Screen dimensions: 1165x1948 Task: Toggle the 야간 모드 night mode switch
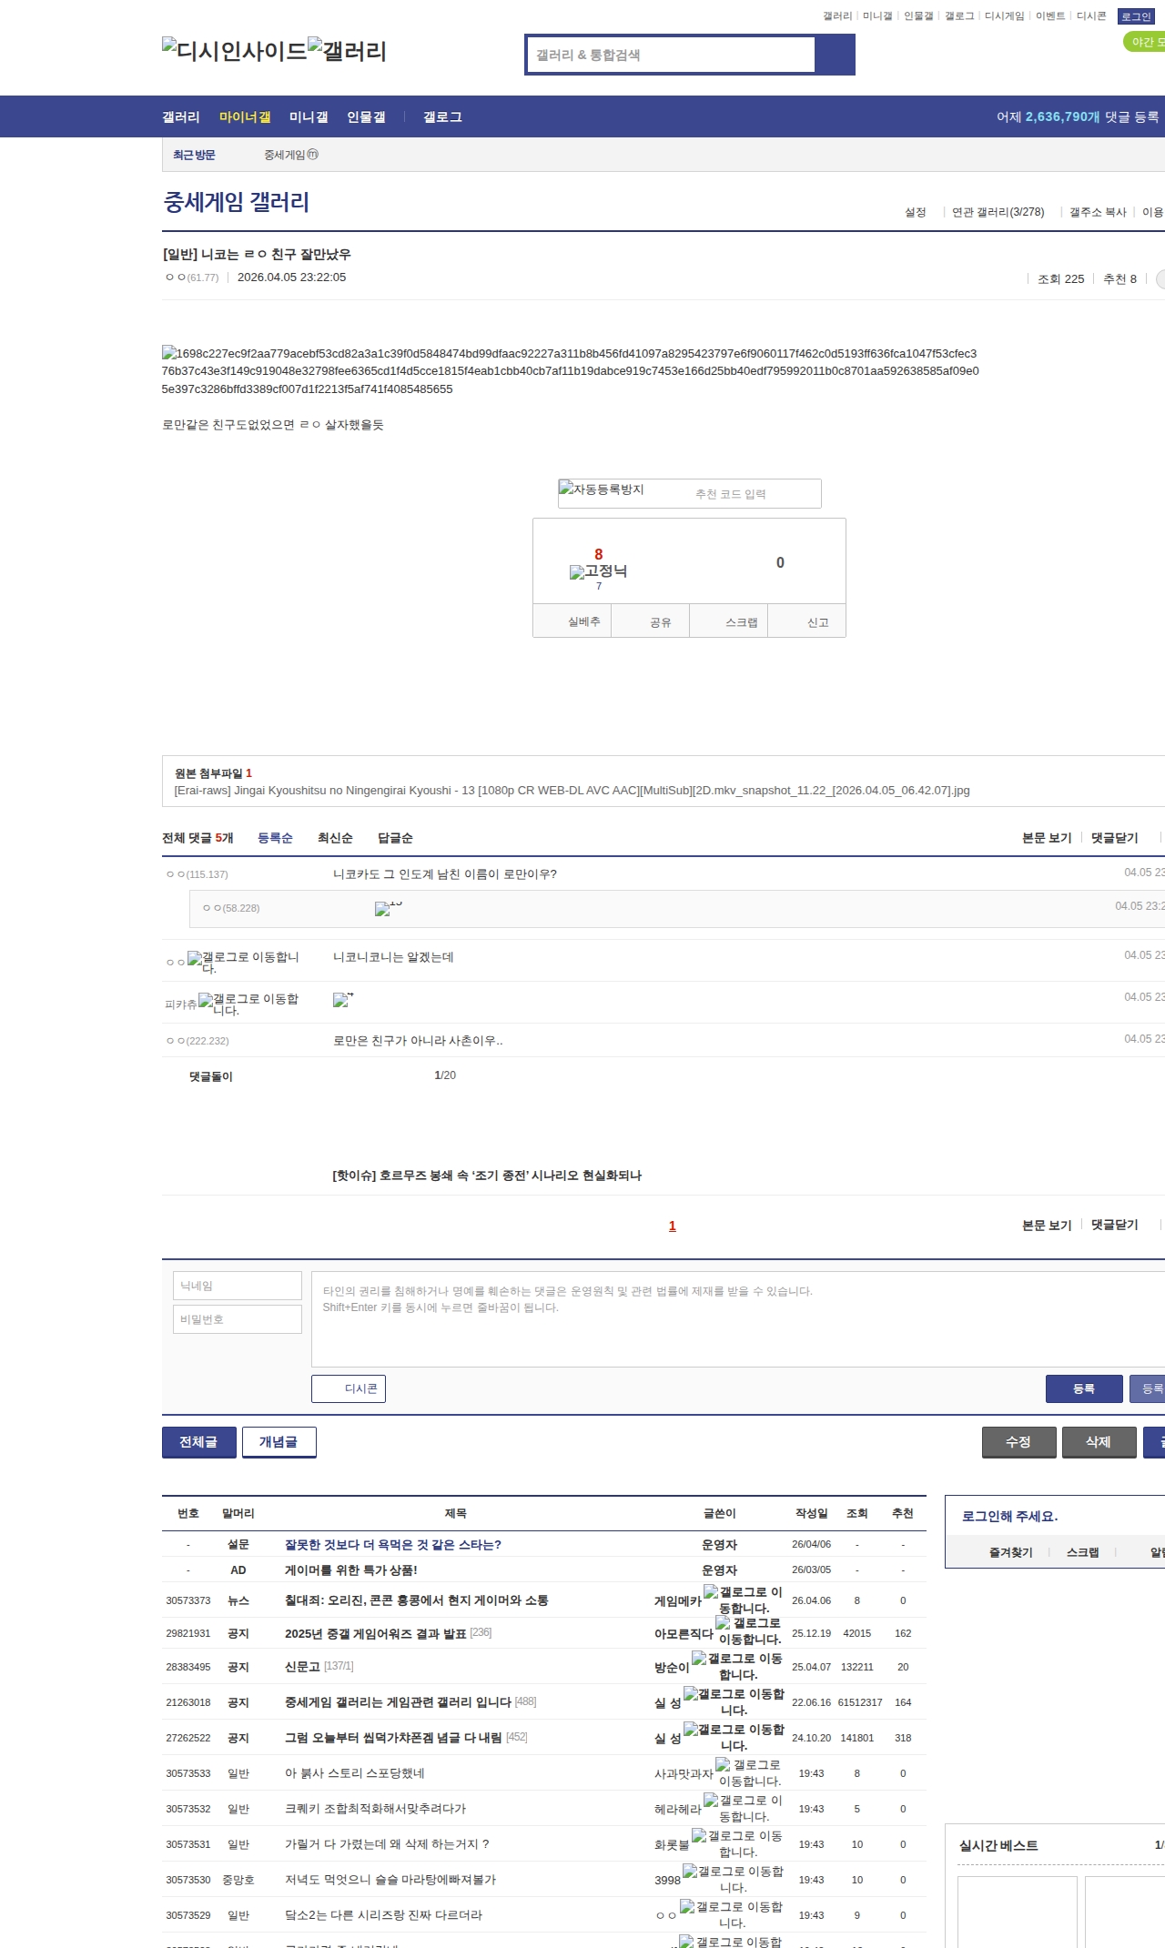coord(1144,42)
